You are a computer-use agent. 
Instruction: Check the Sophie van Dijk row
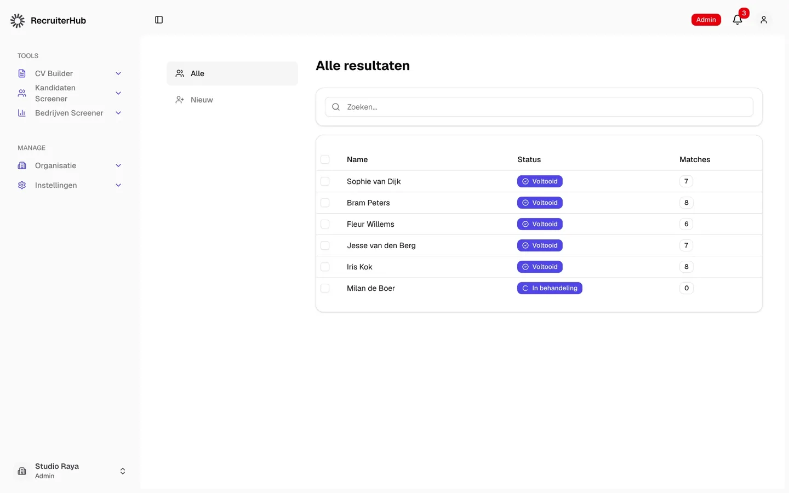click(325, 181)
